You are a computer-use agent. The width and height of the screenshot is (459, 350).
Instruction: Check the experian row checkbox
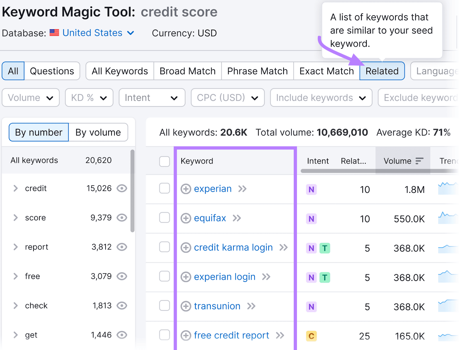pos(165,188)
